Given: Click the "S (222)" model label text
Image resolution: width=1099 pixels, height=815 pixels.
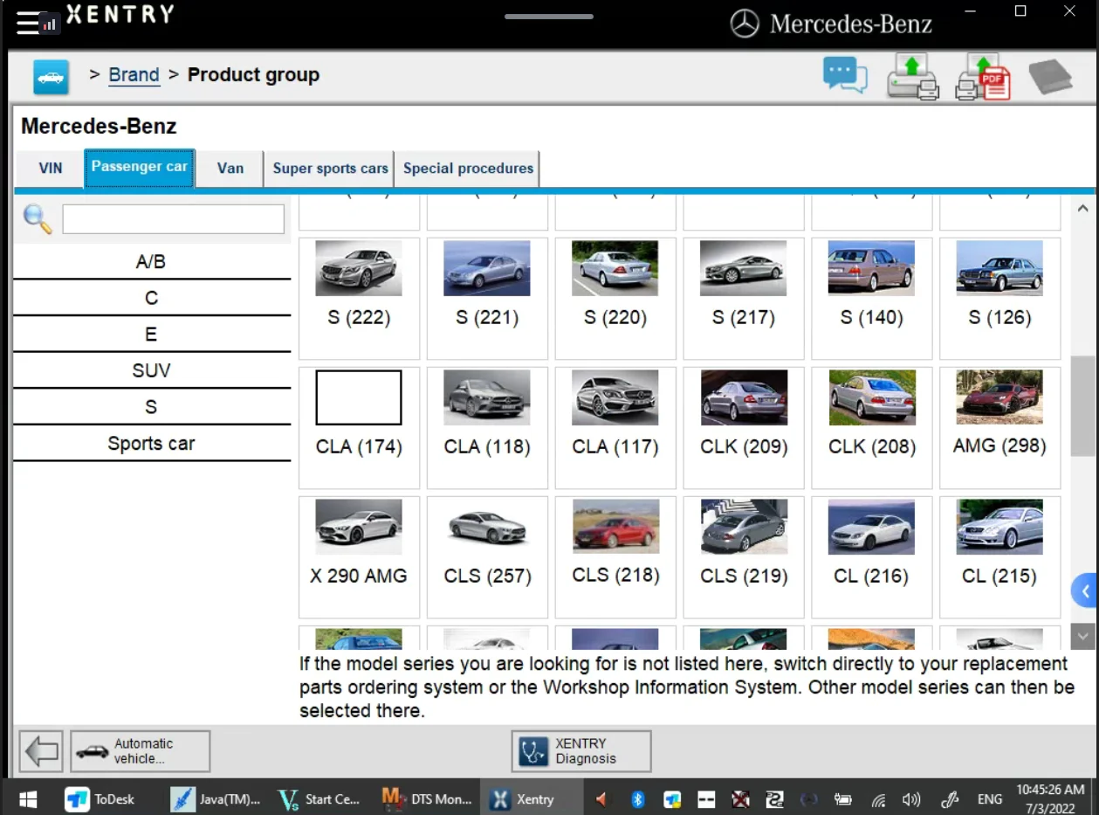Looking at the screenshot, I should pyautogui.click(x=359, y=318).
